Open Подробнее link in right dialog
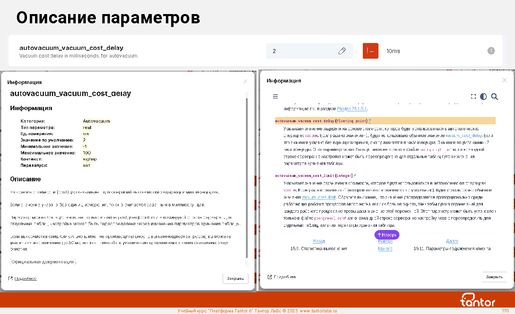Screen dimensions: 515x314 (x=284, y=277)
